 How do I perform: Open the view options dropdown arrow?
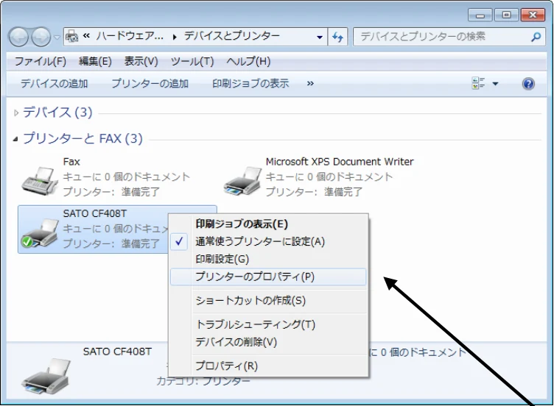tap(495, 84)
